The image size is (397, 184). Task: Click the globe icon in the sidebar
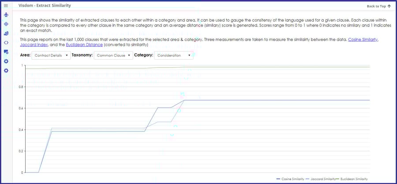[x=6, y=24]
